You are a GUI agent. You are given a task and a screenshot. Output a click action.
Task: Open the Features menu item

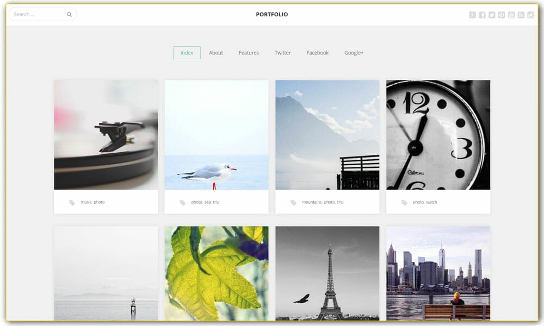click(x=249, y=53)
